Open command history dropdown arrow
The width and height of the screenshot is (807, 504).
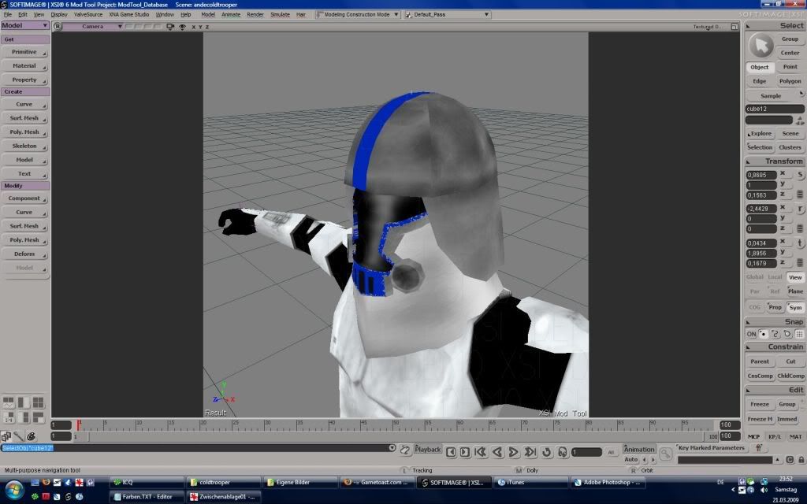pyautogui.click(x=392, y=448)
